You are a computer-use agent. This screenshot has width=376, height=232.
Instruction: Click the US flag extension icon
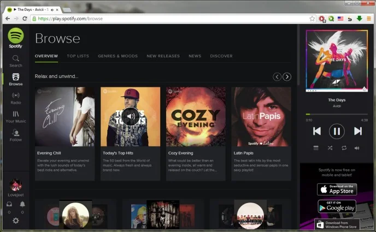coord(340,19)
